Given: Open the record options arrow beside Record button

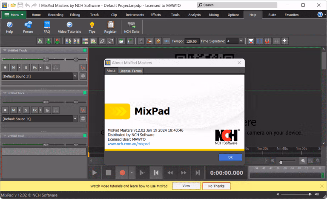Looking at the screenshot, I should 132,173.
